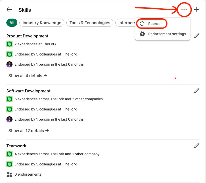This screenshot has width=206, height=183.
Task: Click the Product Development skill title
Action: [x=27, y=36]
